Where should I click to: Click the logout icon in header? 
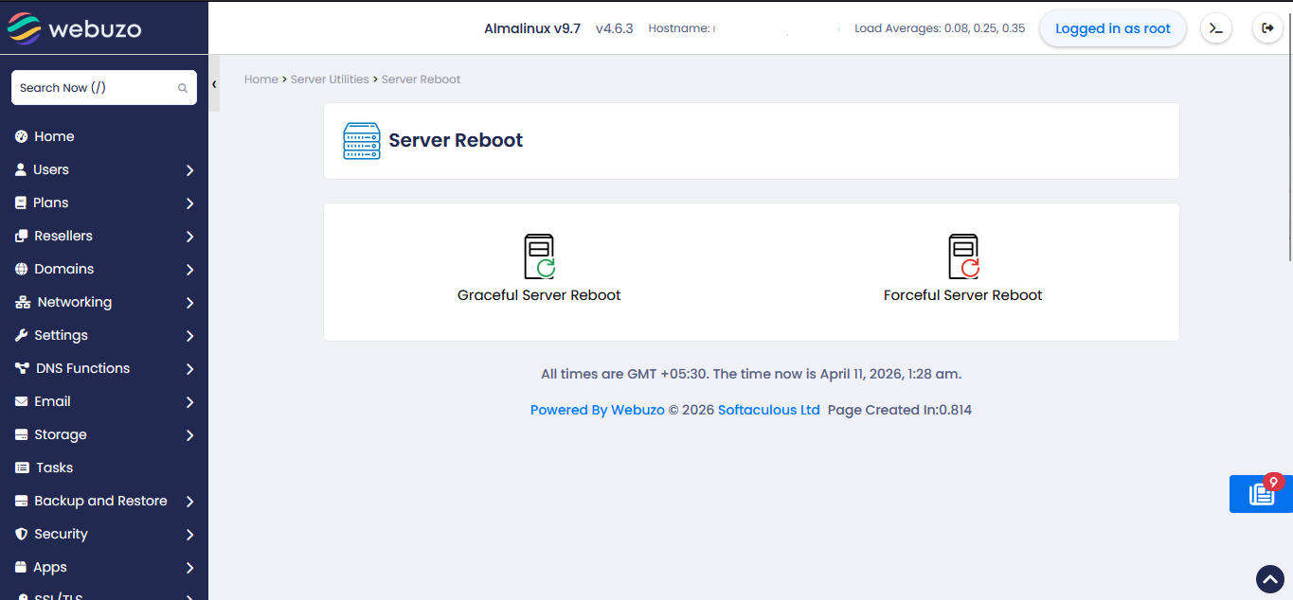click(1267, 28)
